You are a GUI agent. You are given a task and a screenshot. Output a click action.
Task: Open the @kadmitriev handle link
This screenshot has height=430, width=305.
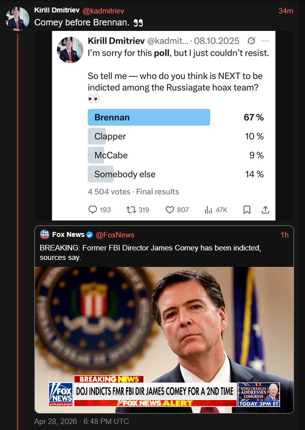103,10
